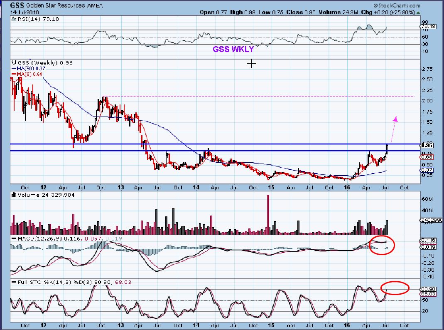This screenshot has height=330, width=444.
Task: Click the GSS ticker symbol in the header
Action: point(17,5)
